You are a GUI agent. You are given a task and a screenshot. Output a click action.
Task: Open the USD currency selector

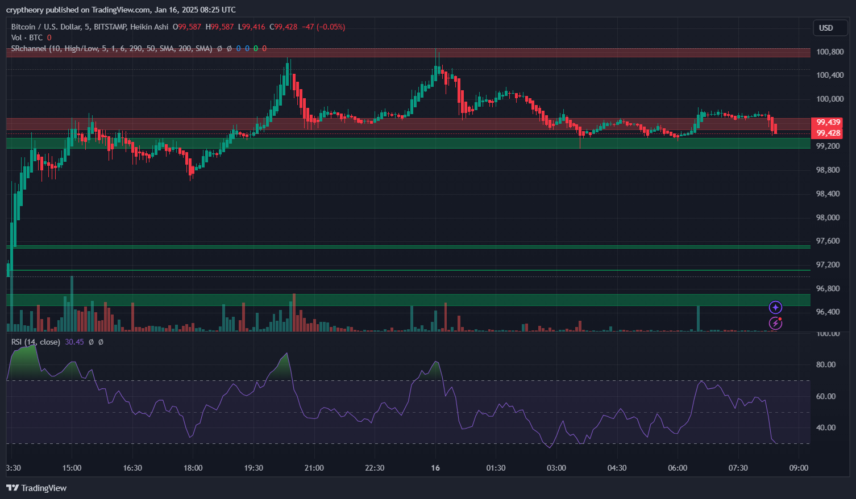click(830, 28)
